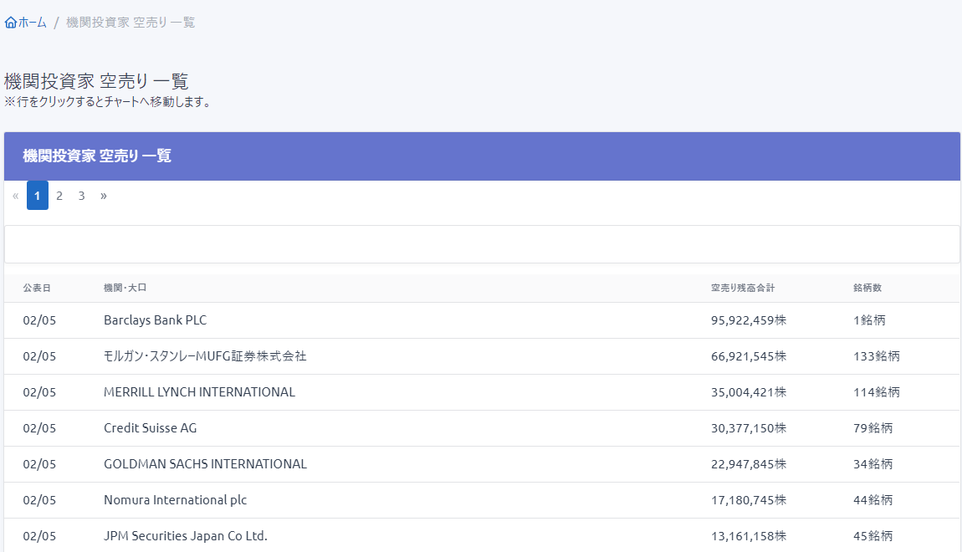Sort by 機関・大口 column header

[x=125, y=288]
